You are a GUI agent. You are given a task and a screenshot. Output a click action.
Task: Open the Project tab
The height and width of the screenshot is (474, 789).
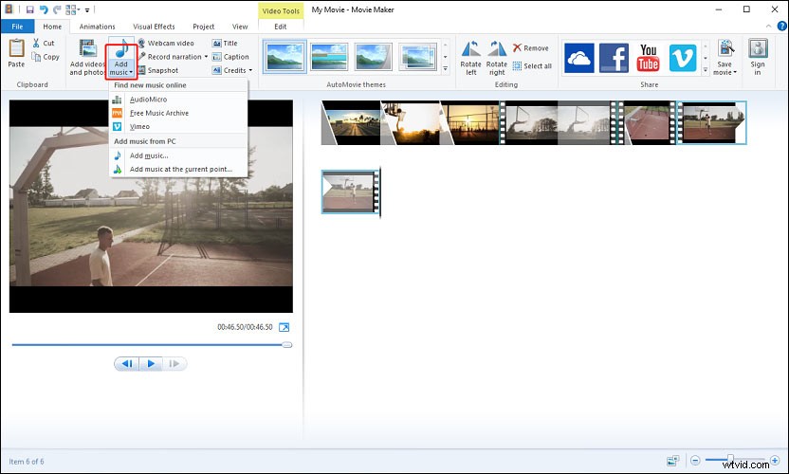click(x=203, y=27)
